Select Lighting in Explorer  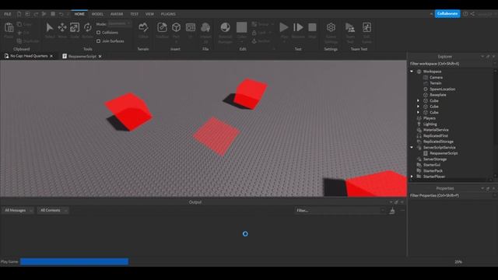pos(430,124)
